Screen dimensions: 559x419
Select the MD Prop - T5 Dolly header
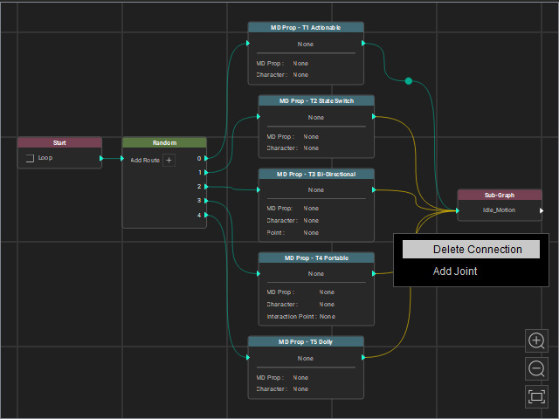pyautogui.click(x=306, y=341)
